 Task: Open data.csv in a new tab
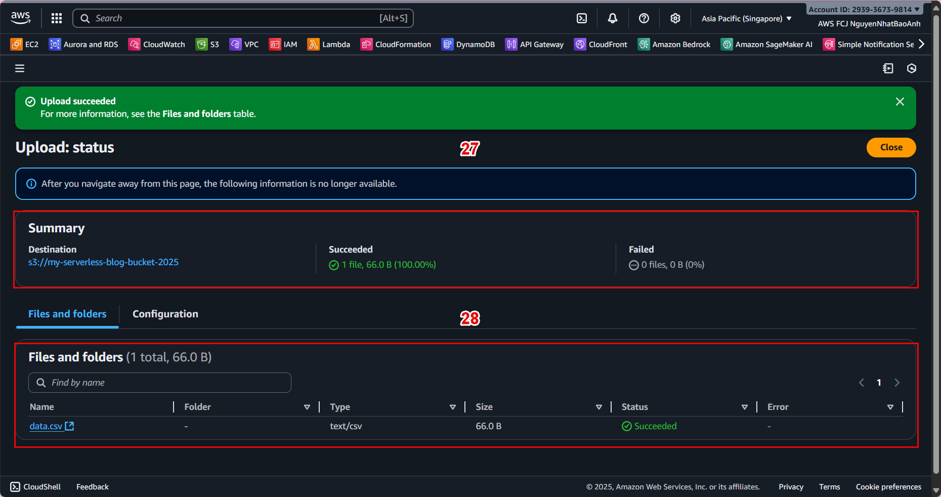point(52,426)
